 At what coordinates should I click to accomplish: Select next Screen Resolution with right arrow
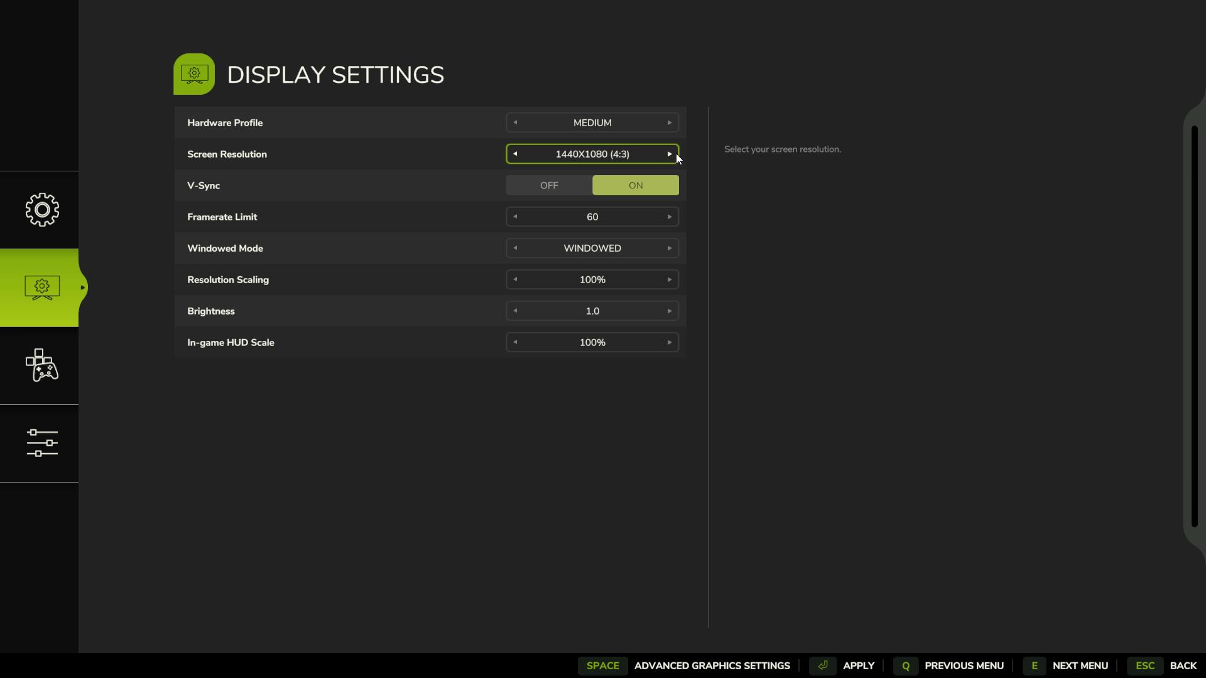[x=670, y=154]
